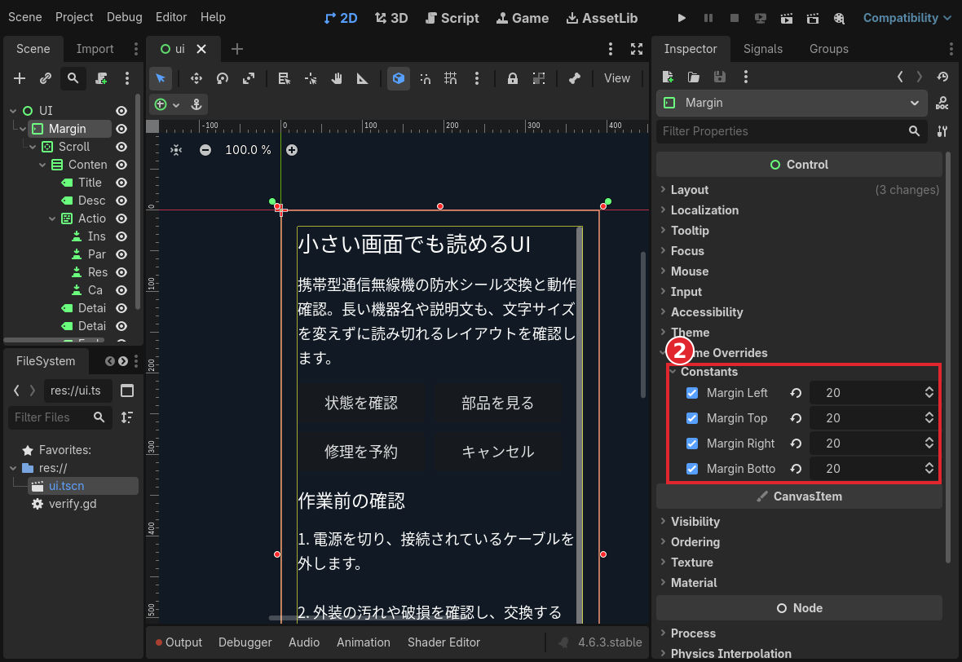The width and height of the screenshot is (962, 662).
Task: Open the Margin node selector dropdown
Action: click(792, 103)
